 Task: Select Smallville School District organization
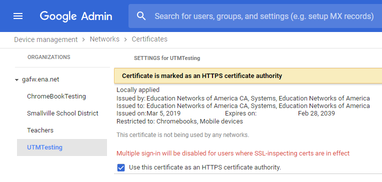(x=62, y=113)
